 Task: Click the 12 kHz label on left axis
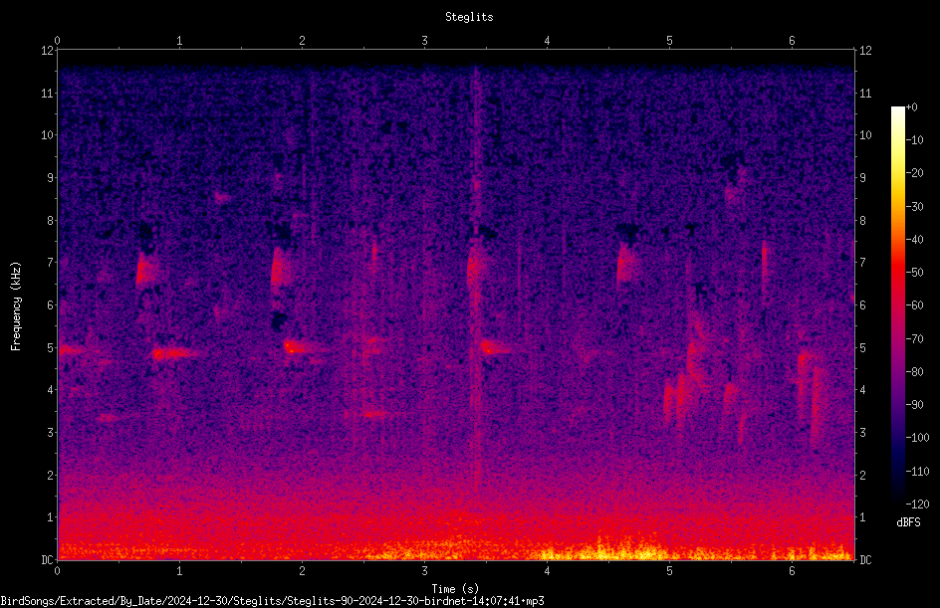click(48, 51)
